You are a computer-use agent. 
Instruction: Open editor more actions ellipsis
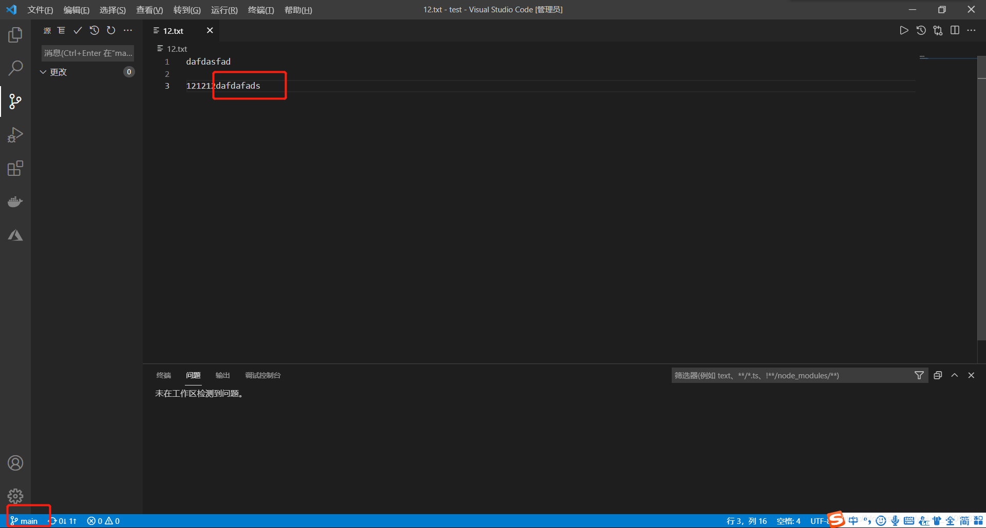click(x=971, y=31)
